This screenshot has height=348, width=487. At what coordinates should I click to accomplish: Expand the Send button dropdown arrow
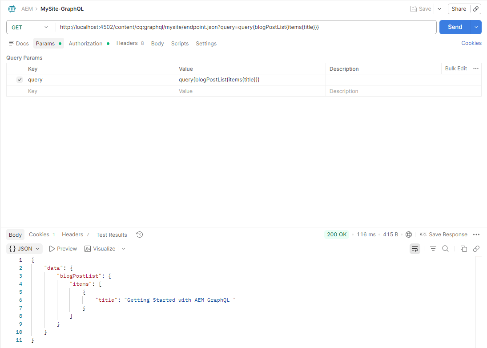point(476,27)
